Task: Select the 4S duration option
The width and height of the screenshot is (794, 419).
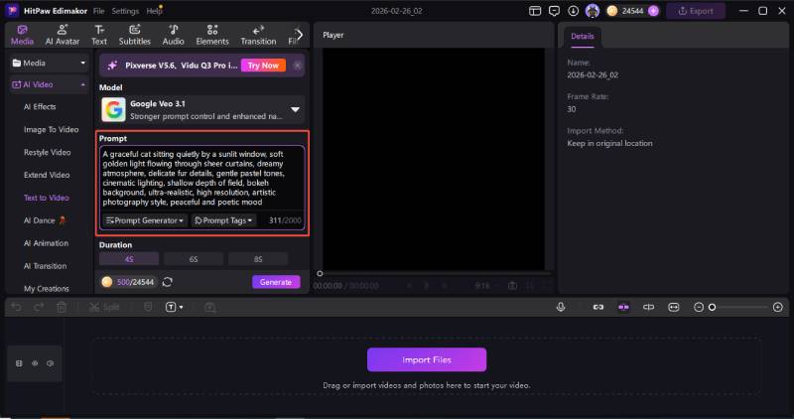Action: [129, 259]
